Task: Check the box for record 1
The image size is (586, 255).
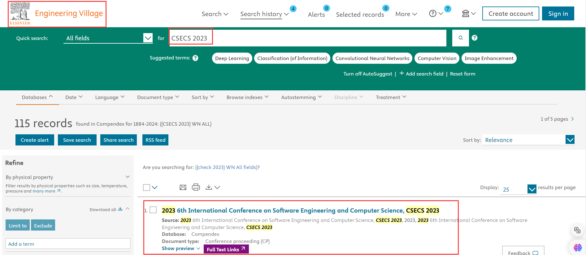Action: 153,210
